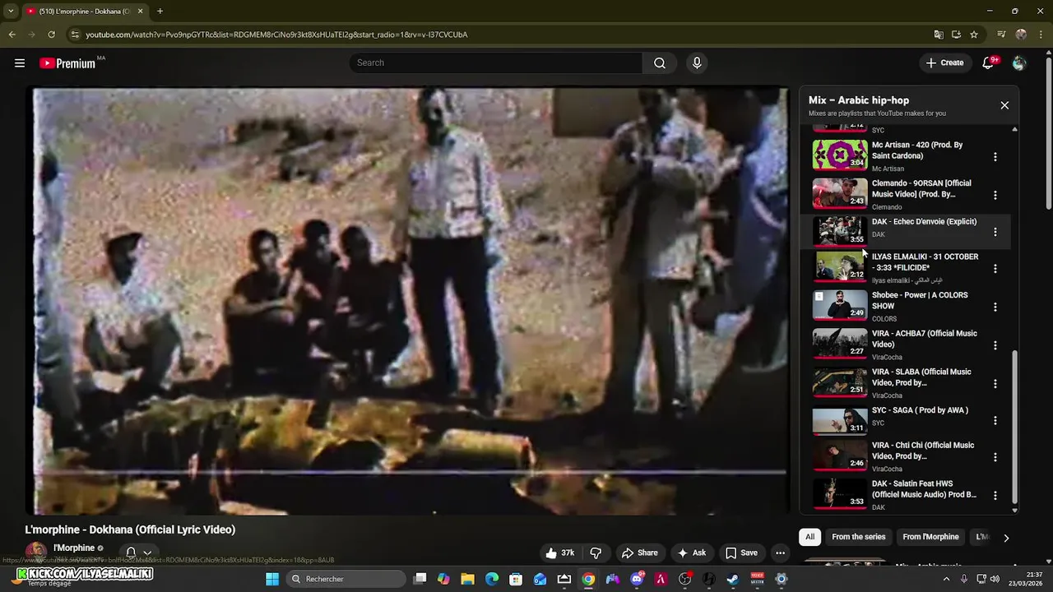Open Microsoft Edge from taskbar
The image size is (1053, 592).
pos(492,579)
